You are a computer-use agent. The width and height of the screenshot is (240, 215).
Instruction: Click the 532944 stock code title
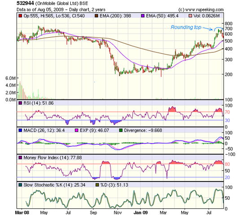coord(25,3)
